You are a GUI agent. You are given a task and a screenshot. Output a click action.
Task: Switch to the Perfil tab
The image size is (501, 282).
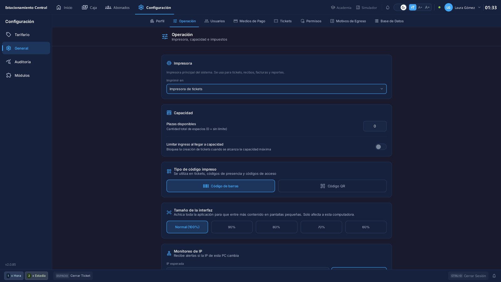coord(157,21)
